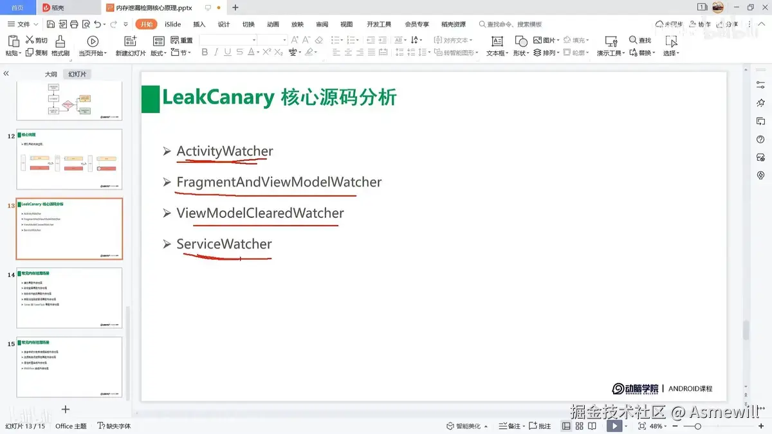Expand the quick access toolbar customize arrow
This screenshot has width=772, height=434.
pyautogui.click(x=124, y=24)
